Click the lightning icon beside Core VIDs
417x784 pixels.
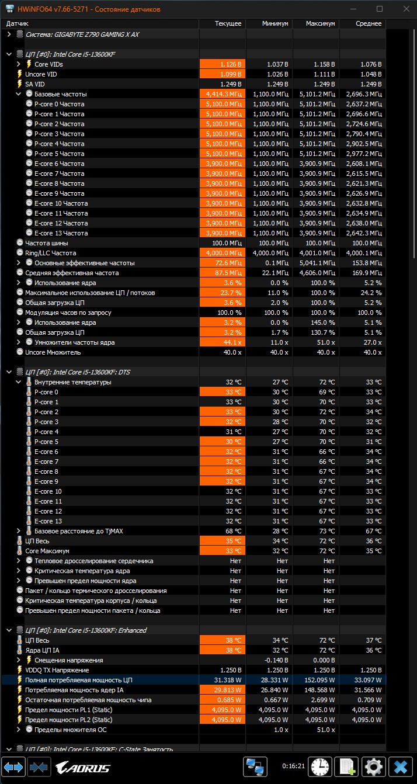click(29, 64)
